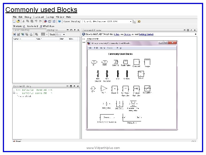The width and height of the screenshot is (206, 155).
Task: Collapse the second command history session node
Action: pyautogui.click(x=14, y=93)
